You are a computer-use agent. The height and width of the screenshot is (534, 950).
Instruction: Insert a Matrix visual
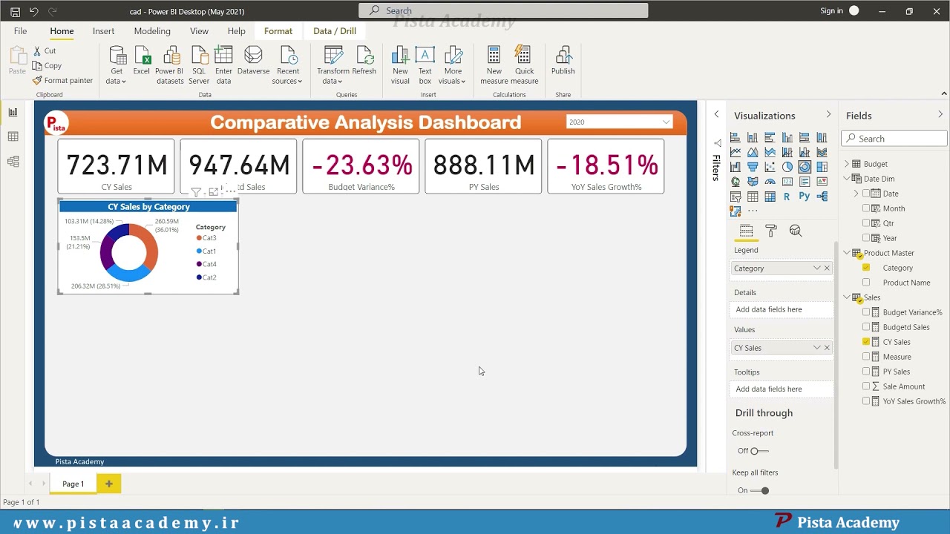pos(770,197)
